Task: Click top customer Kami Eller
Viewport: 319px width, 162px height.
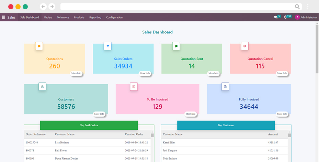Action: pyautogui.click(x=169, y=142)
